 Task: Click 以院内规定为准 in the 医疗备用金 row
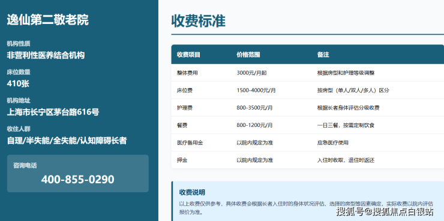[255, 143]
